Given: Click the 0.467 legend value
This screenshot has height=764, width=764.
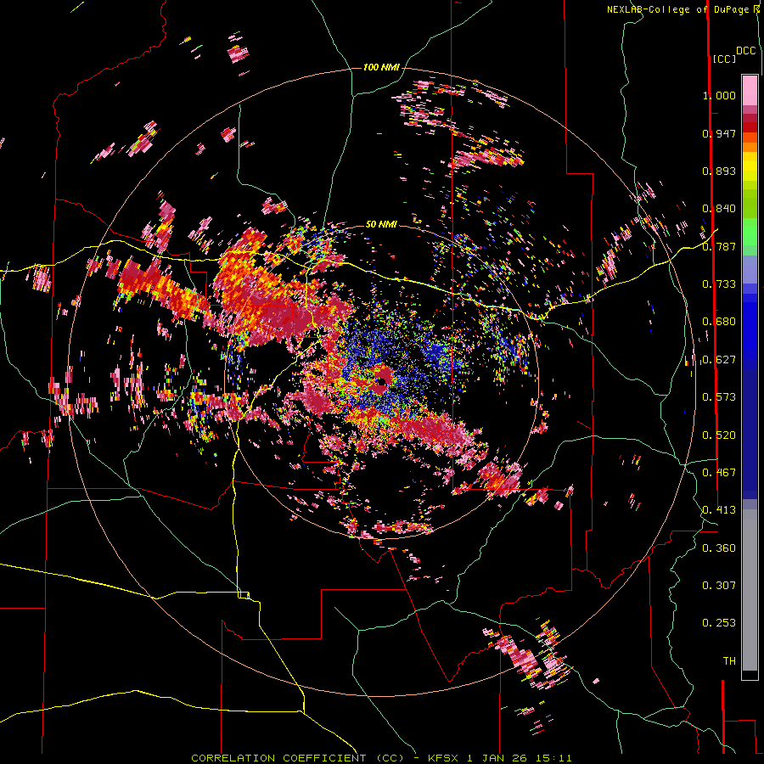Looking at the screenshot, I should tap(719, 473).
